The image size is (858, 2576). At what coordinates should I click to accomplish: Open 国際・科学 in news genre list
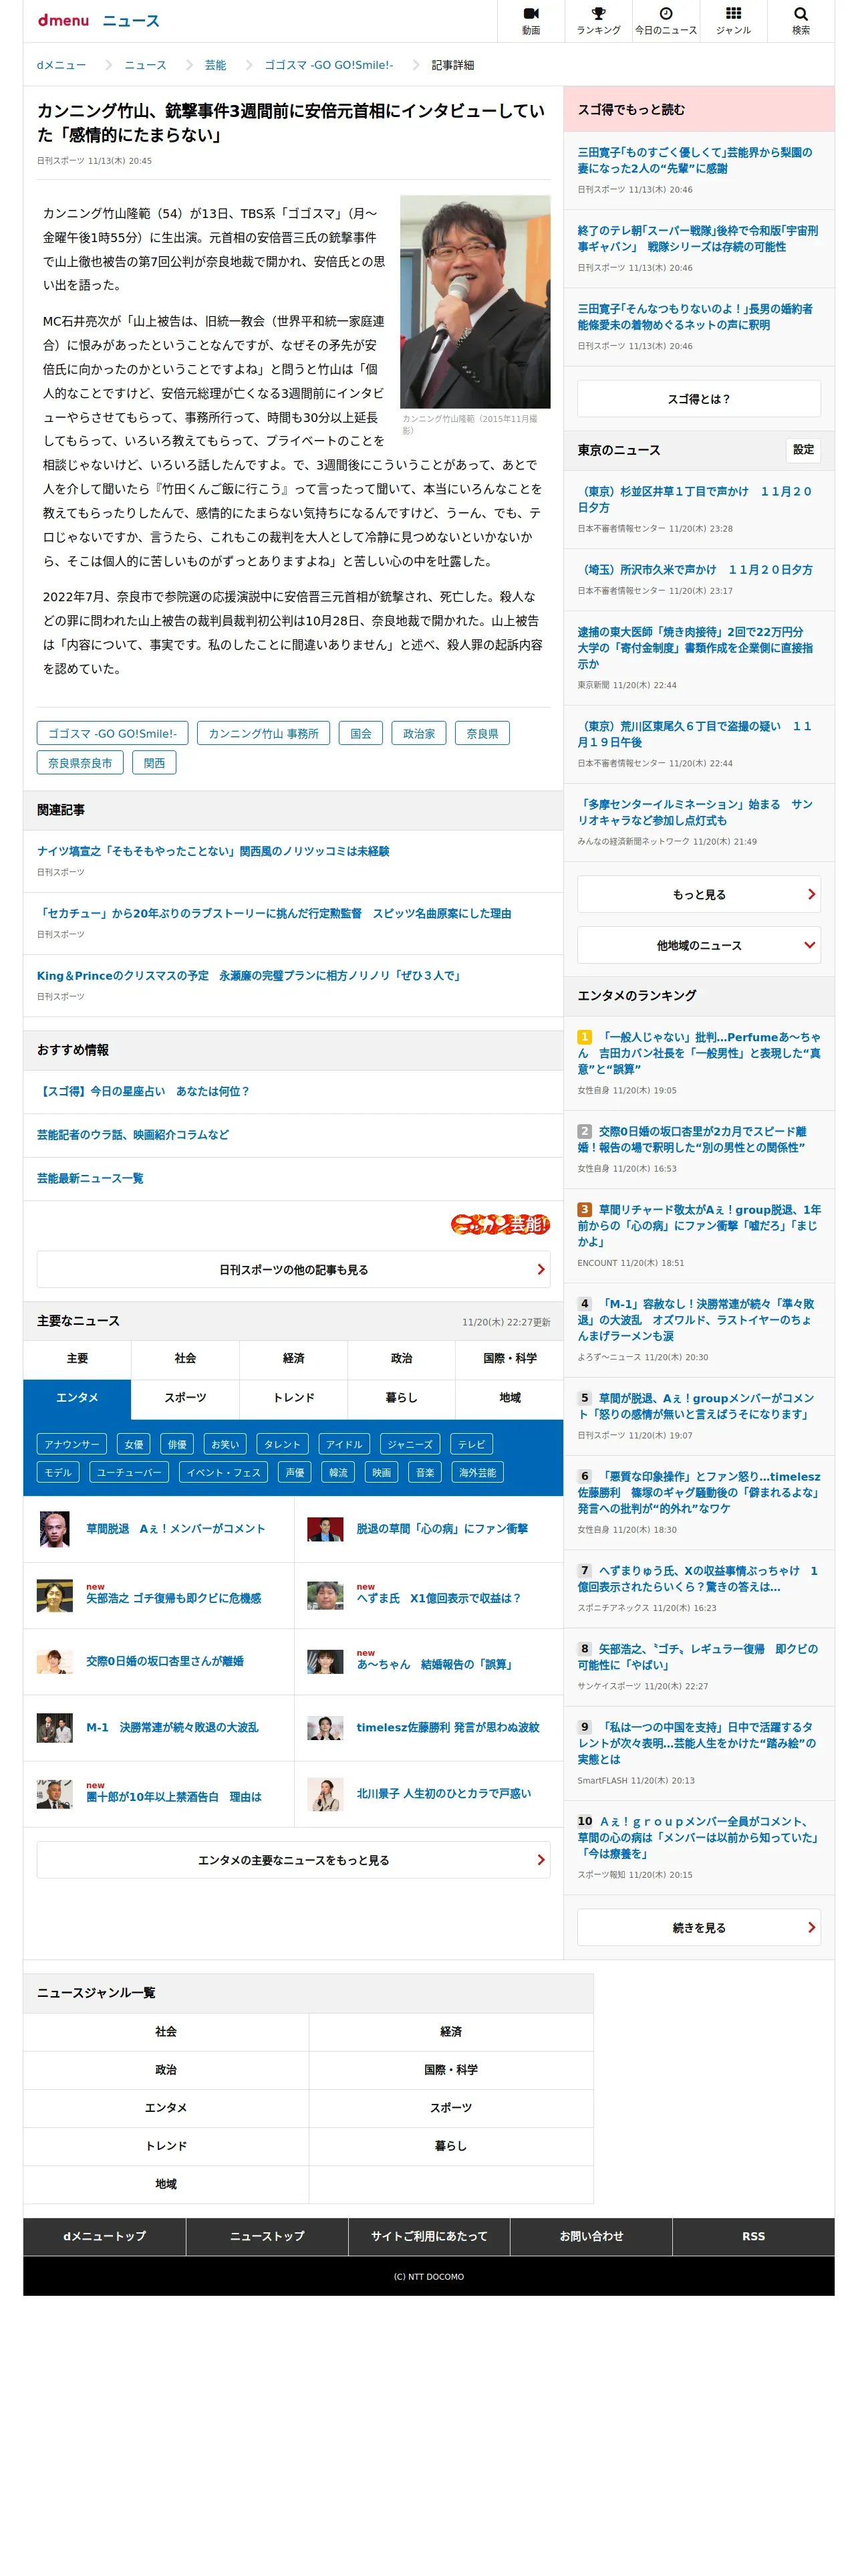452,2069
